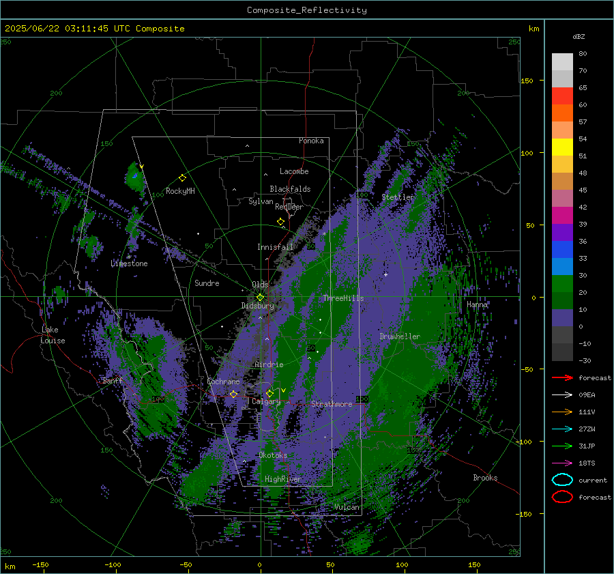Click the yellow diamond marker near Cochrane
This screenshot has height=574, width=614.
[x=233, y=394]
